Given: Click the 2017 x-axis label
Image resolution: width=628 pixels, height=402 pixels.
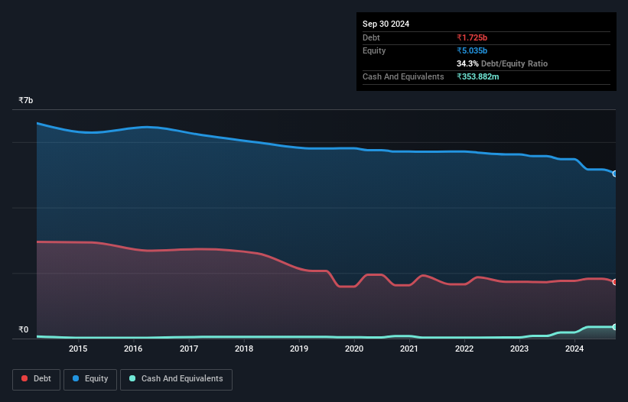Looking at the screenshot, I should (189, 349).
